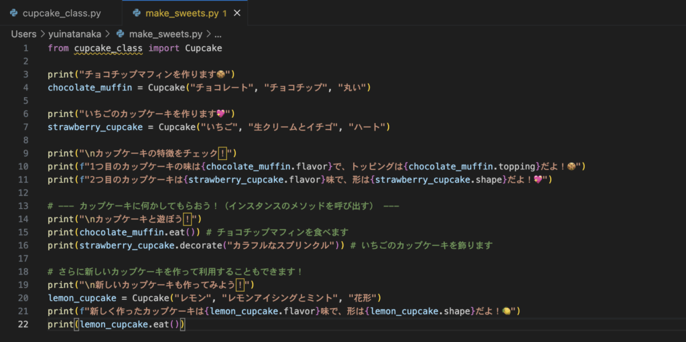Click the highlighted exclamation mark on line 9
This screenshot has height=342, width=686.
click(222, 153)
